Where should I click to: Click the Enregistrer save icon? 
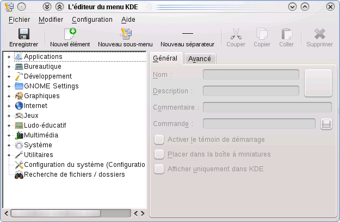[x=23, y=34]
